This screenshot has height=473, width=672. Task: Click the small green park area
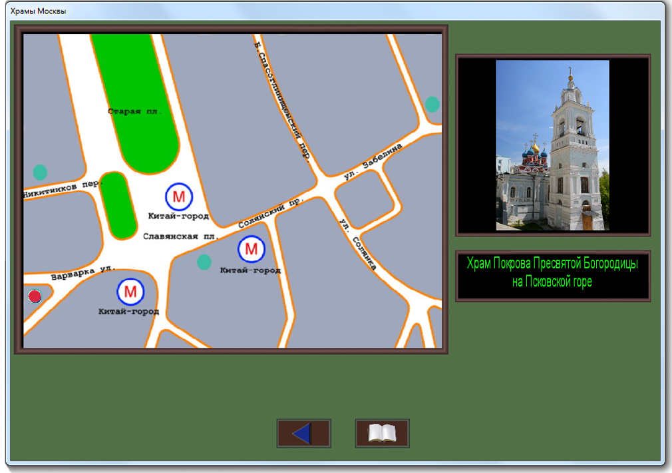(x=119, y=205)
